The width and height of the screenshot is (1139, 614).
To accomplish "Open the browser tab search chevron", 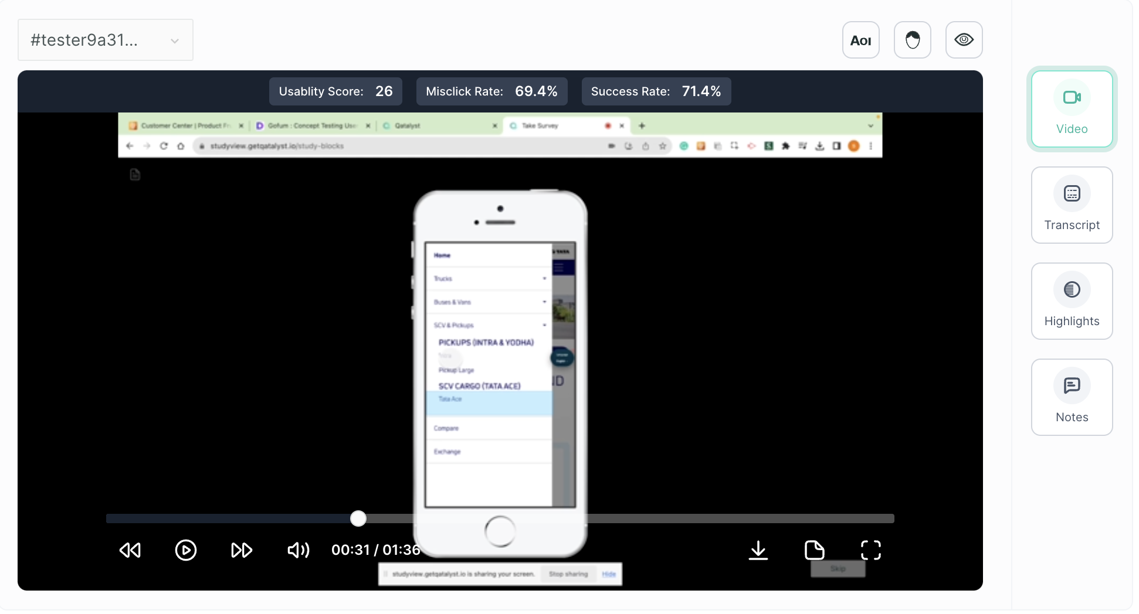I will pyautogui.click(x=870, y=125).
